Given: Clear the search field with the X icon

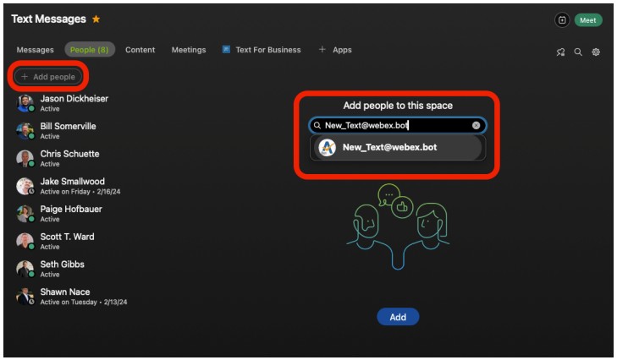Looking at the screenshot, I should [x=476, y=125].
